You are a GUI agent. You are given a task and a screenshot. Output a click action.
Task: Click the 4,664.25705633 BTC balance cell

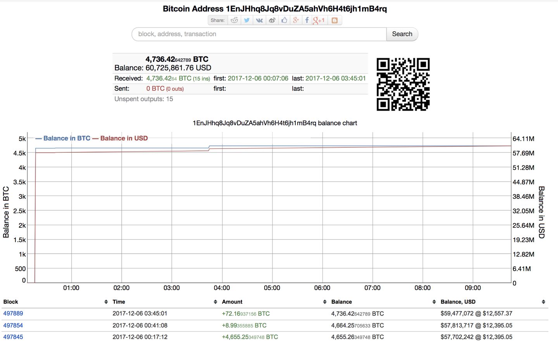tap(358, 326)
